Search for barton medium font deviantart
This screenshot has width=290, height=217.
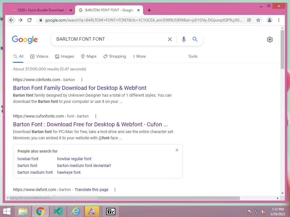pos(84,166)
